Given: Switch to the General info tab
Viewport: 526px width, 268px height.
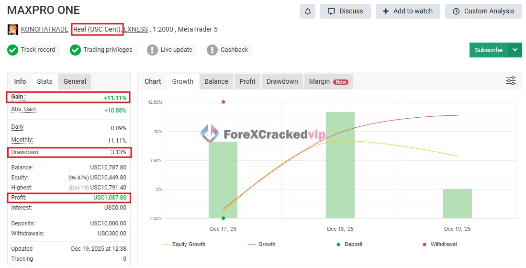Looking at the screenshot, I should (75, 81).
